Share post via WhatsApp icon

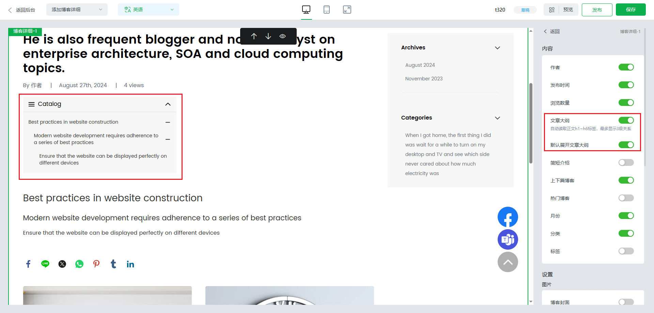pos(79,264)
